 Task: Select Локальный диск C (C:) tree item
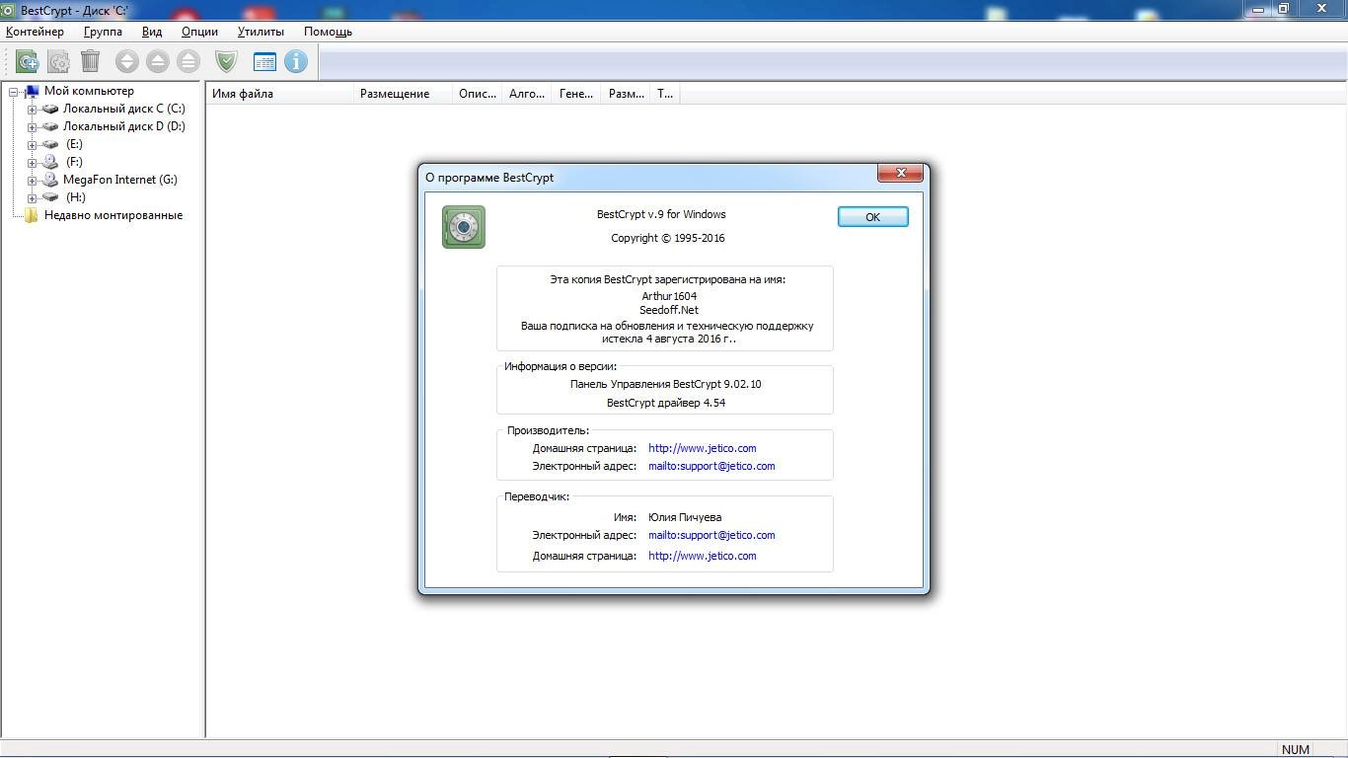pos(124,109)
